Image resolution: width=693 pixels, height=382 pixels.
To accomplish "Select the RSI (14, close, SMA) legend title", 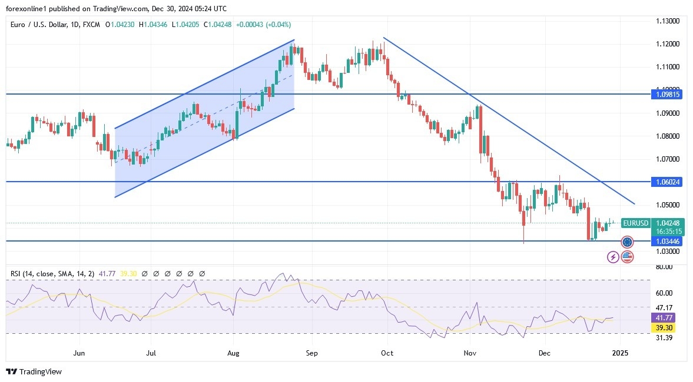I will [50, 273].
